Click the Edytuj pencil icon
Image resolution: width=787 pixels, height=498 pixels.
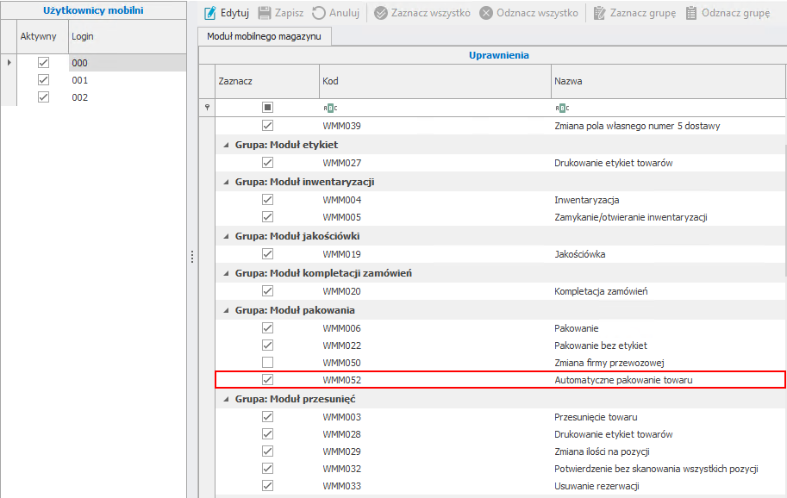click(x=209, y=14)
